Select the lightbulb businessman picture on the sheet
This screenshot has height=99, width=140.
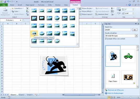(x=54, y=65)
